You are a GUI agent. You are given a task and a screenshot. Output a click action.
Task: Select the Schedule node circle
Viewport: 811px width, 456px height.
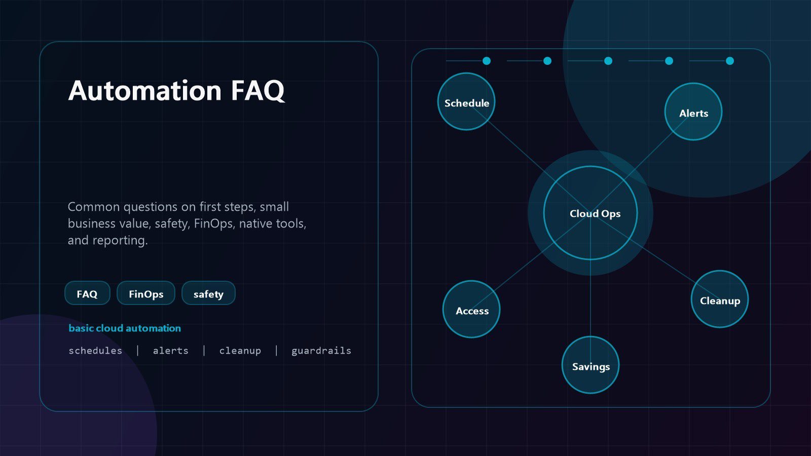tap(466, 101)
